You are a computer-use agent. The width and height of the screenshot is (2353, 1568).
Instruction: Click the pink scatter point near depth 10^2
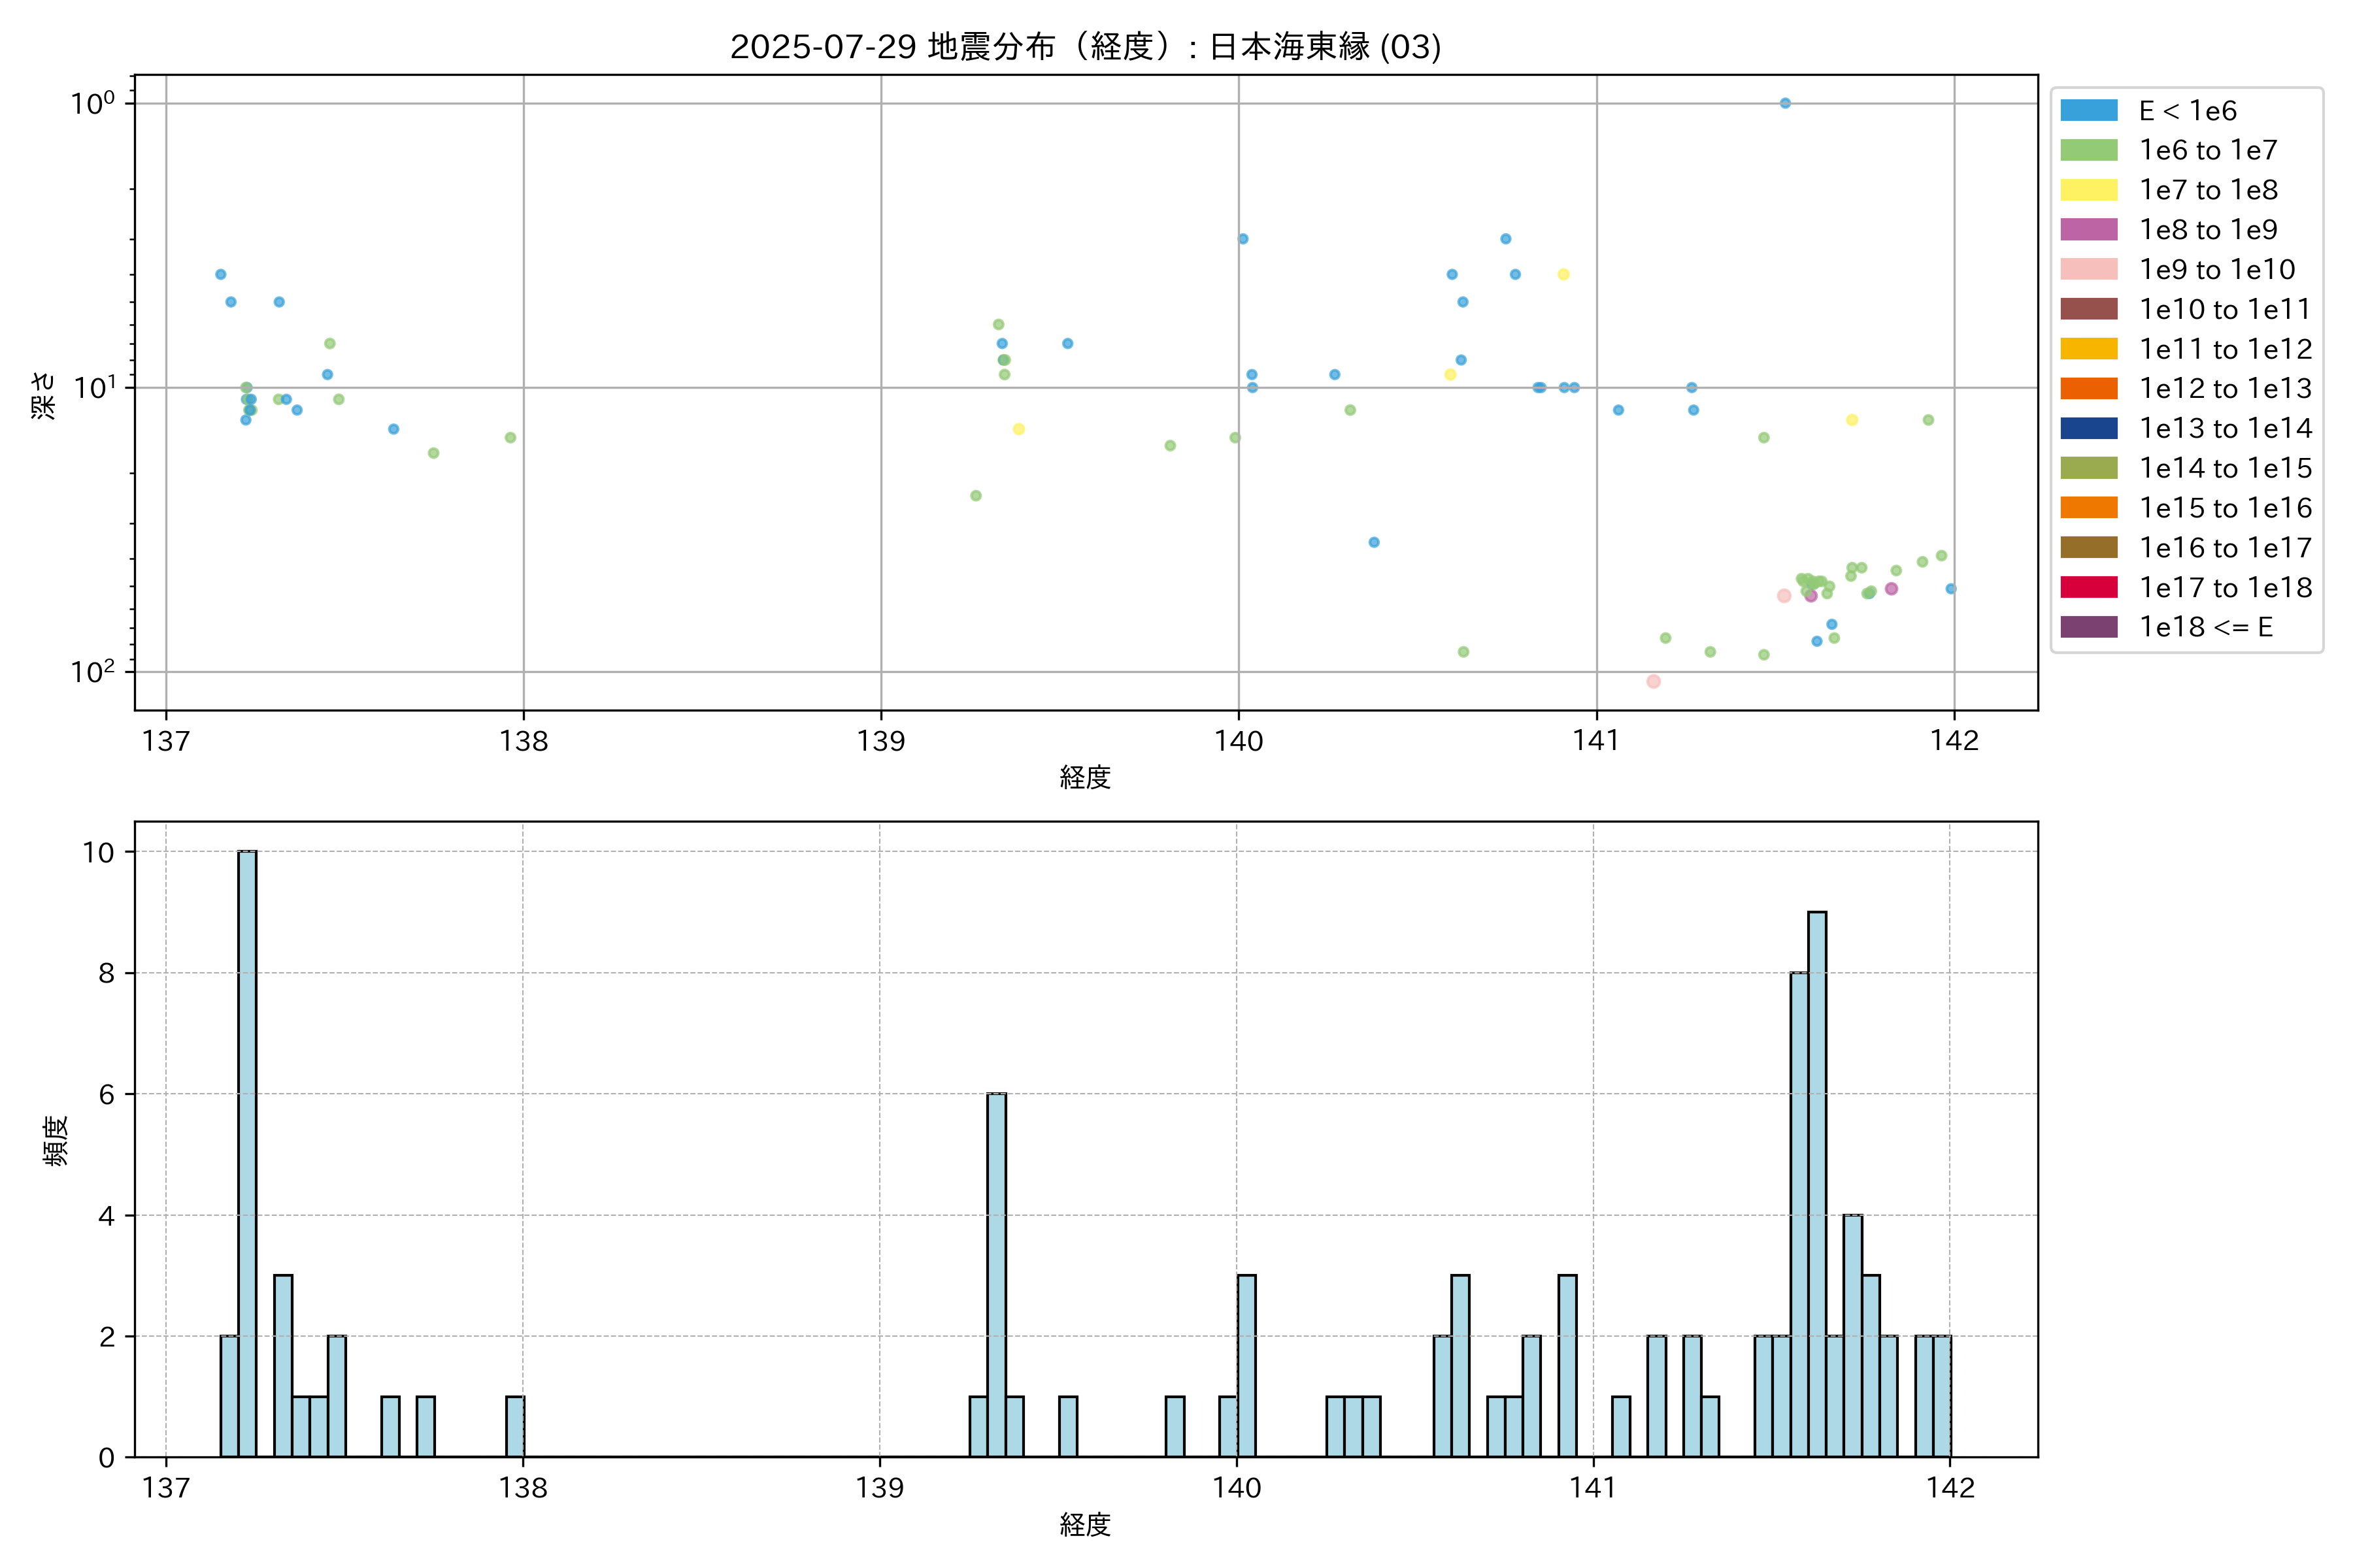(x=1654, y=681)
